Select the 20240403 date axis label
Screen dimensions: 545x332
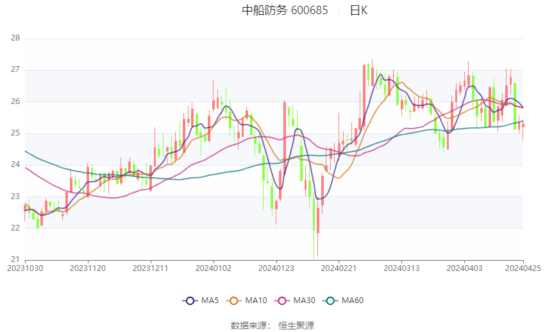[x=464, y=268]
